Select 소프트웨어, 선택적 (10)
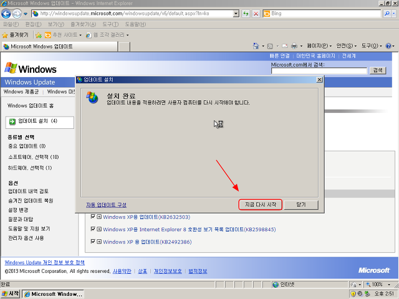This screenshot has width=399, height=299. pyautogui.click(x=33, y=157)
